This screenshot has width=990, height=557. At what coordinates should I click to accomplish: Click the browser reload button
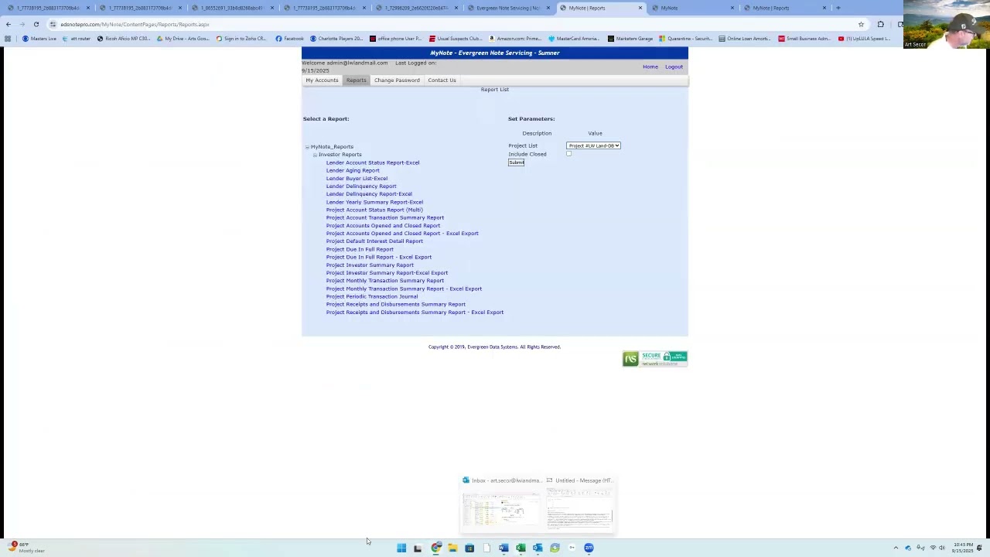(36, 24)
